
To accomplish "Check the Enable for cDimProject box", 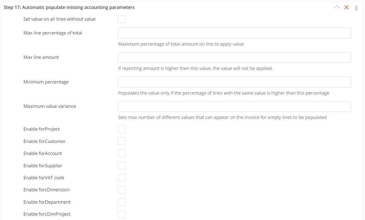I will [122, 214].
